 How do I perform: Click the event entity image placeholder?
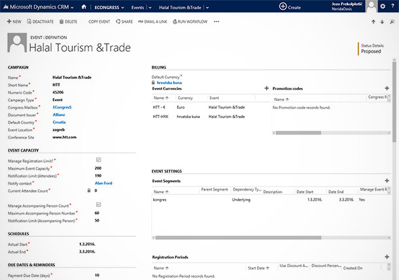(x=17, y=42)
